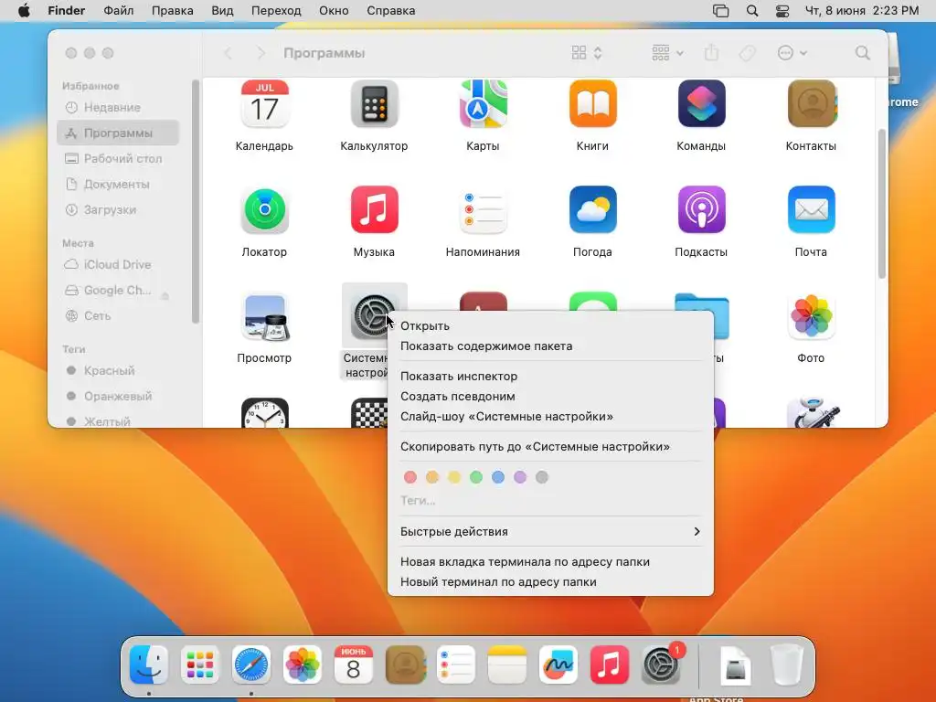Open Safari from the Dock

pyautogui.click(x=251, y=665)
